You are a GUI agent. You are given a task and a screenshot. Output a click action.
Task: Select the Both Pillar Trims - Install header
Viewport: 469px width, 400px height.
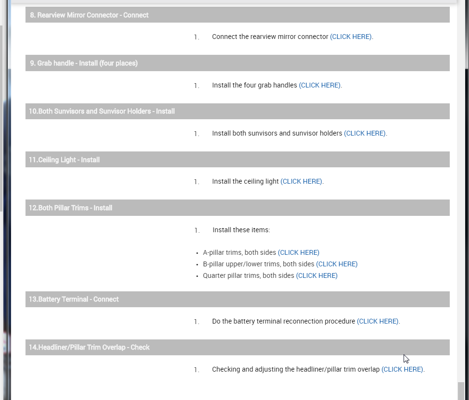[70, 208]
